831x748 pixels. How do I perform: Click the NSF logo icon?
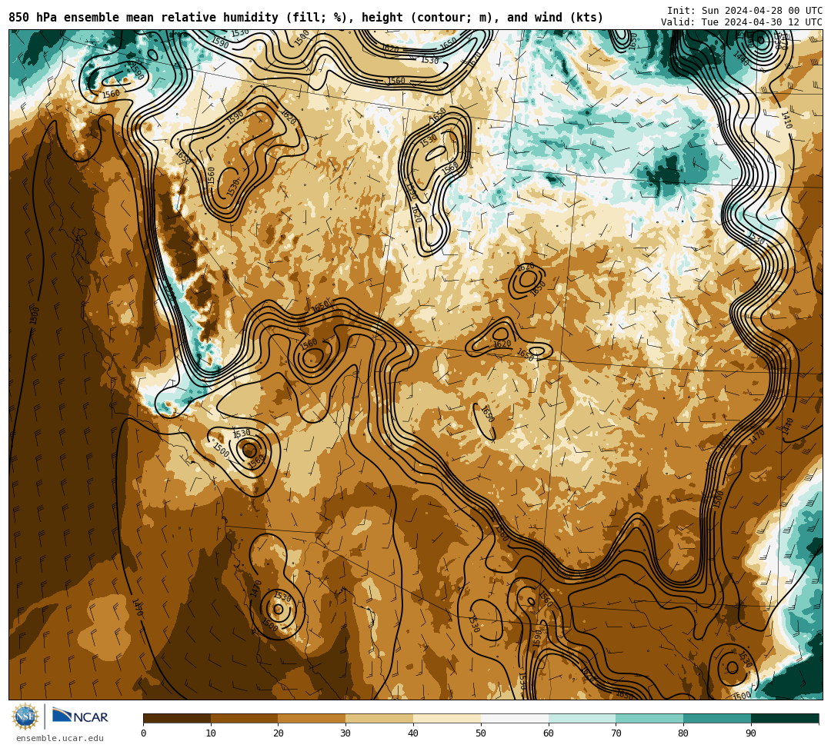click(25, 716)
